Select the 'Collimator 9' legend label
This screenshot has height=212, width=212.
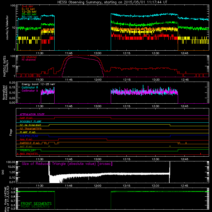point(30,91)
